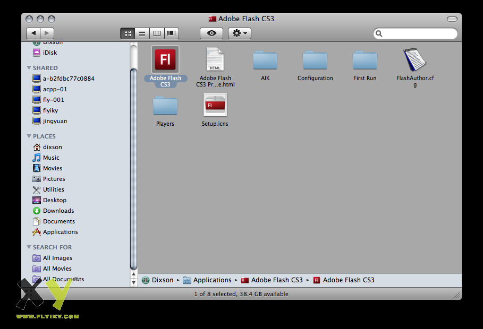483x329 pixels.
Task: Click Dixson in the path bar
Action: tap(157, 280)
